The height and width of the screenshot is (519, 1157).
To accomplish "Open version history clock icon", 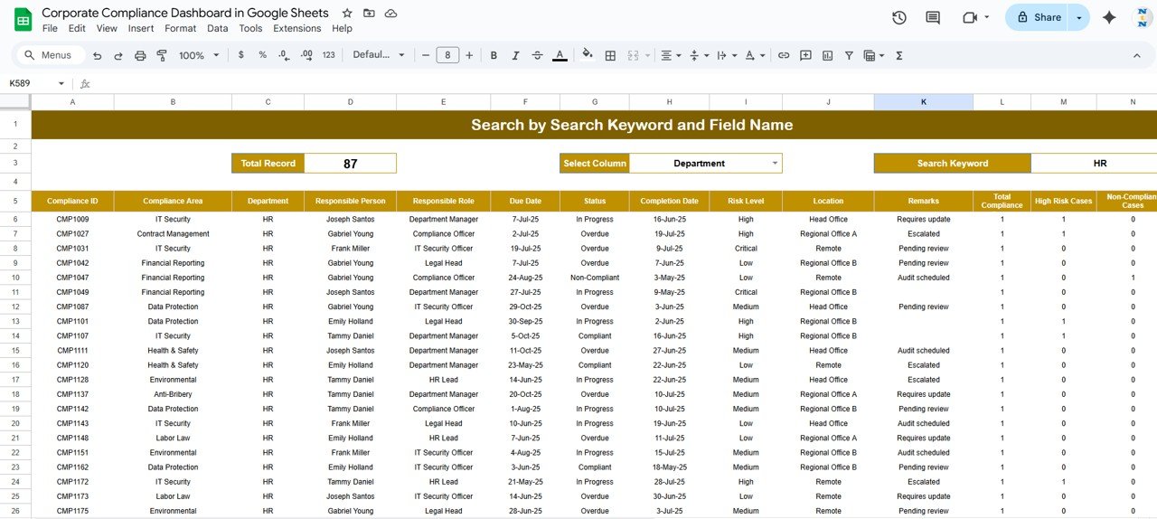I will [898, 17].
